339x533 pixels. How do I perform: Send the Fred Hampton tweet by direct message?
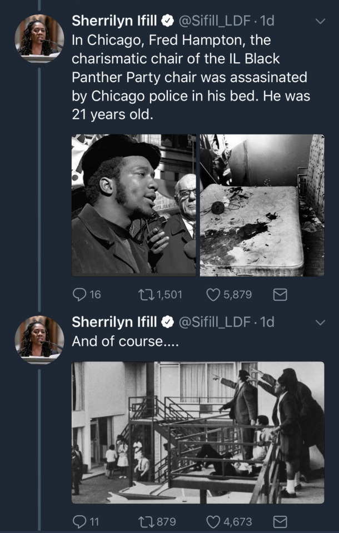click(280, 295)
